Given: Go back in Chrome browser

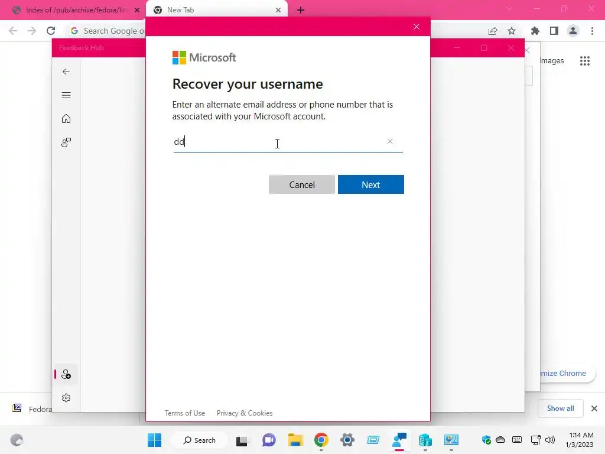Looking at the screenshot, I should [x=13, y=31].
